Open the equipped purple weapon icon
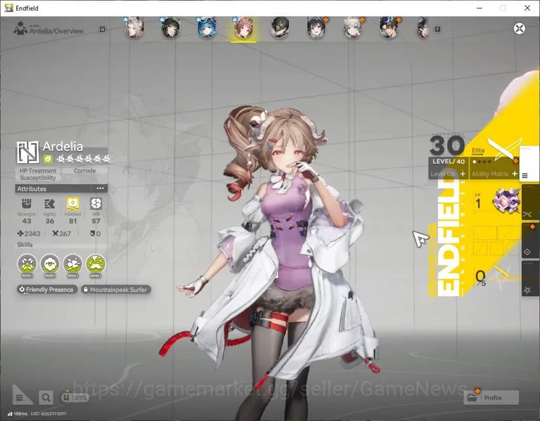This screenshot has height=421, width=540. 506,201
